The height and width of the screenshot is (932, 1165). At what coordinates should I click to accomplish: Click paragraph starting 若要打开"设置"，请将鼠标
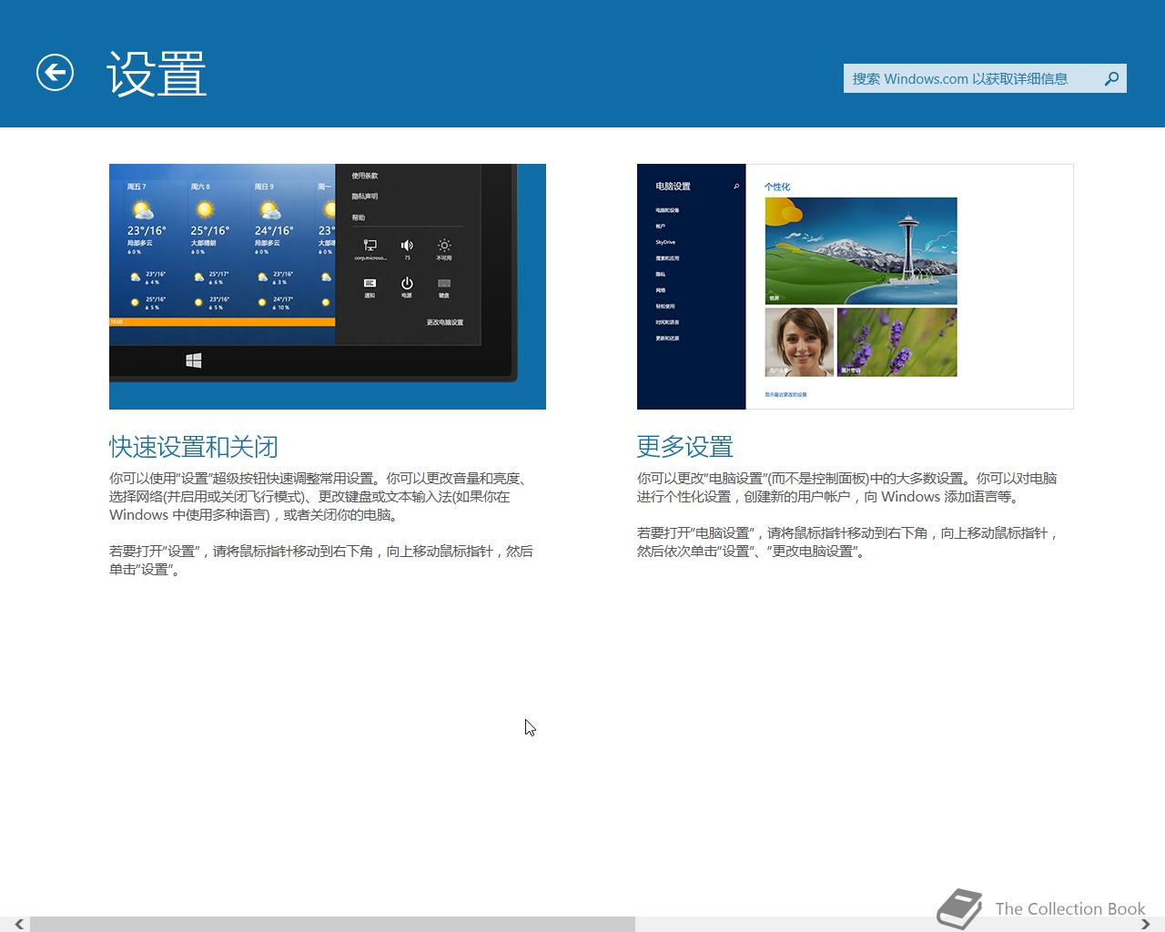pos(321,560)
